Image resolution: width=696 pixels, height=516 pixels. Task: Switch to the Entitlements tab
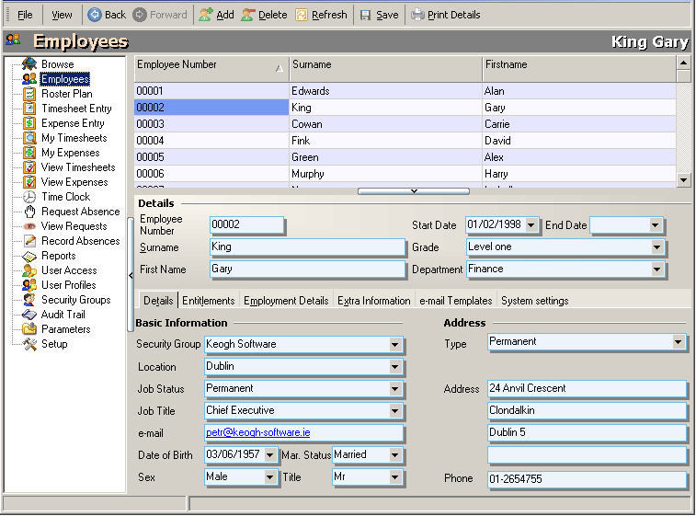tap(208, 301)
